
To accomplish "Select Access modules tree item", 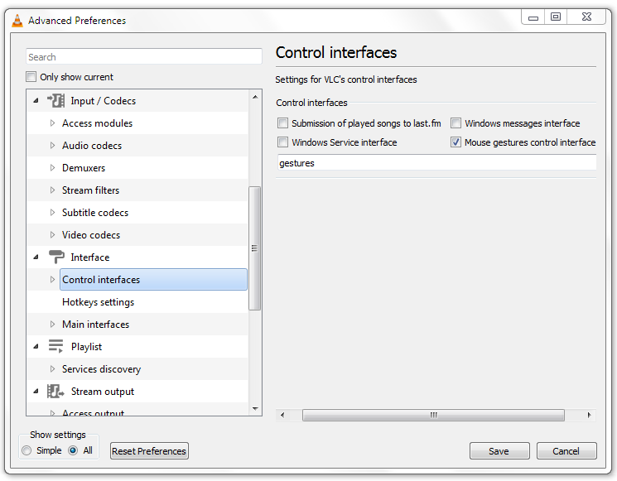I will coord(97,123).
